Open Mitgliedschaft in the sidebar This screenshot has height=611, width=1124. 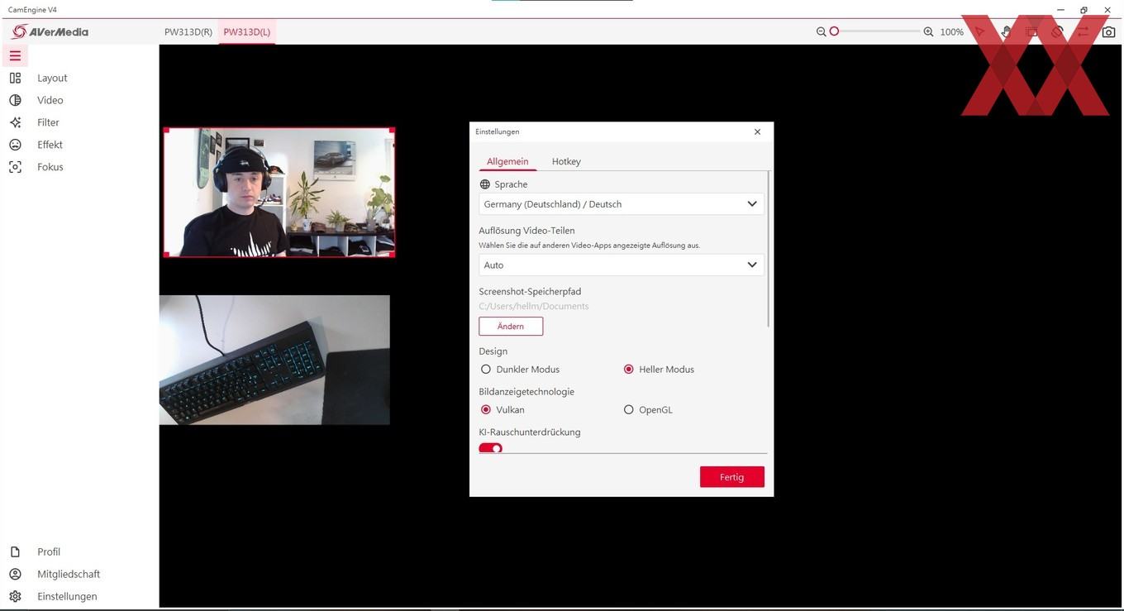69,574
